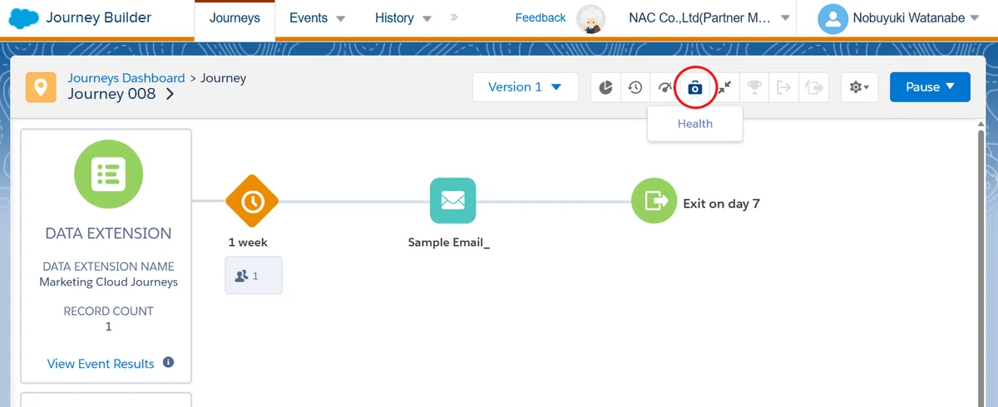The width and height of the screenshot is (998, 407).
Task: Open the Version 1 selector
Action: [526, 87]
